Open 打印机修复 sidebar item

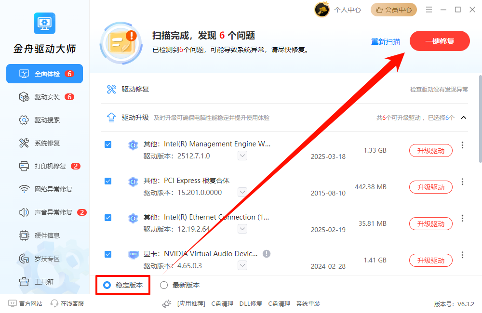(x=44, y=166)
